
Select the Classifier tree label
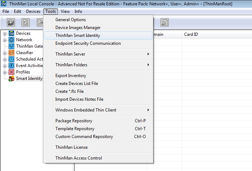24,53
